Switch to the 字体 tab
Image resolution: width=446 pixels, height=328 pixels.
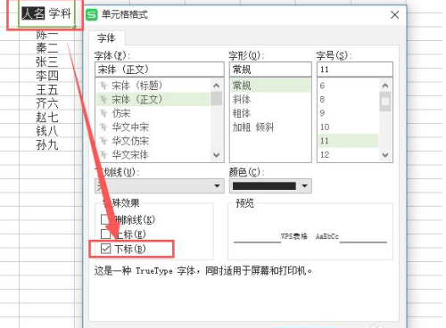pyautogui.click(x=106, y=38)
